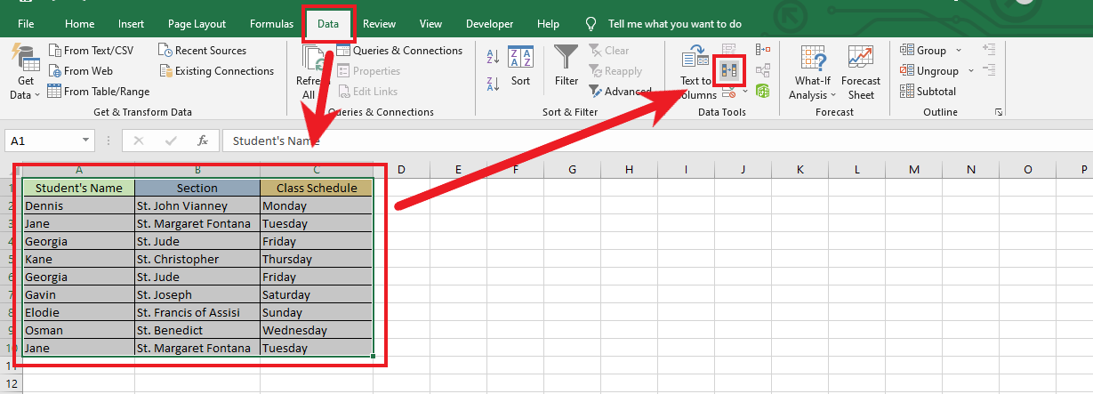1093x394 pixels.
Task: Click the Tell me lightbulb icon
Action: [591, 24]
